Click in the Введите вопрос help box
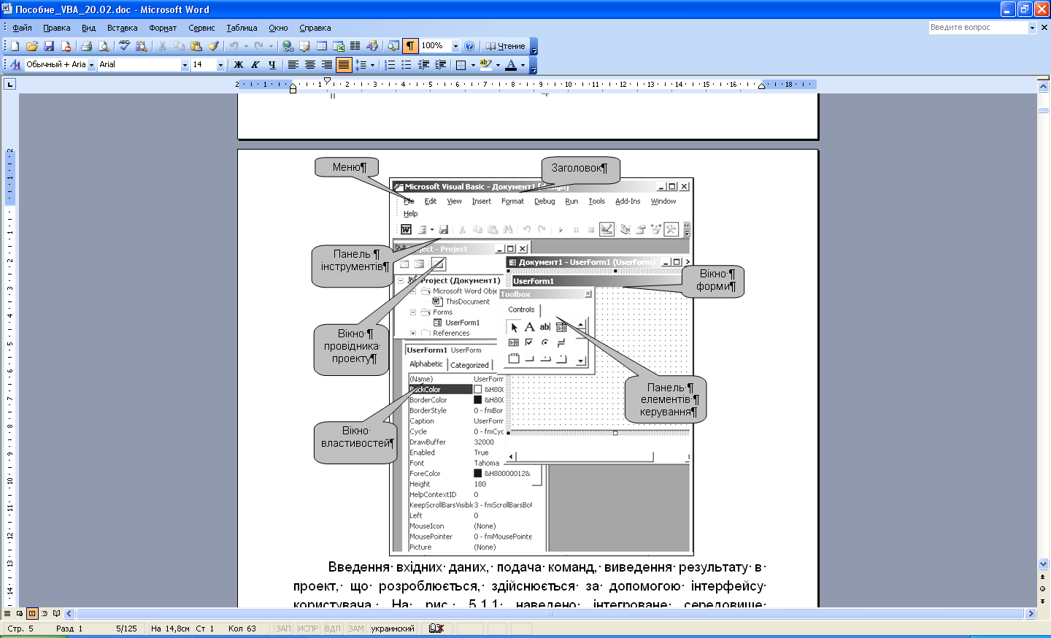The image size is (1051, 638). pos(978,28)
